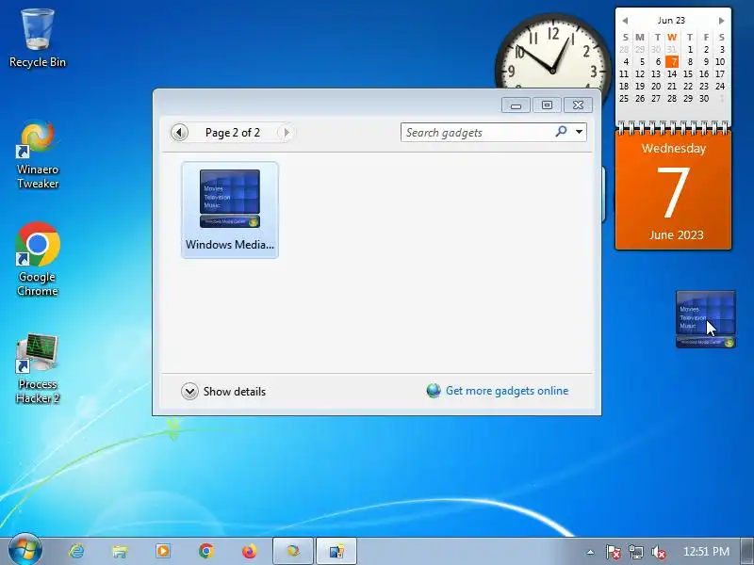Click the search magnifier icon in gadgets
The width and height of the screenshot is (754, 565).
[561, 132]
